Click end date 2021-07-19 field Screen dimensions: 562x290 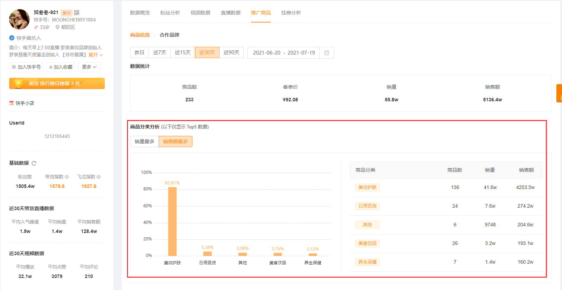point(301,53)
